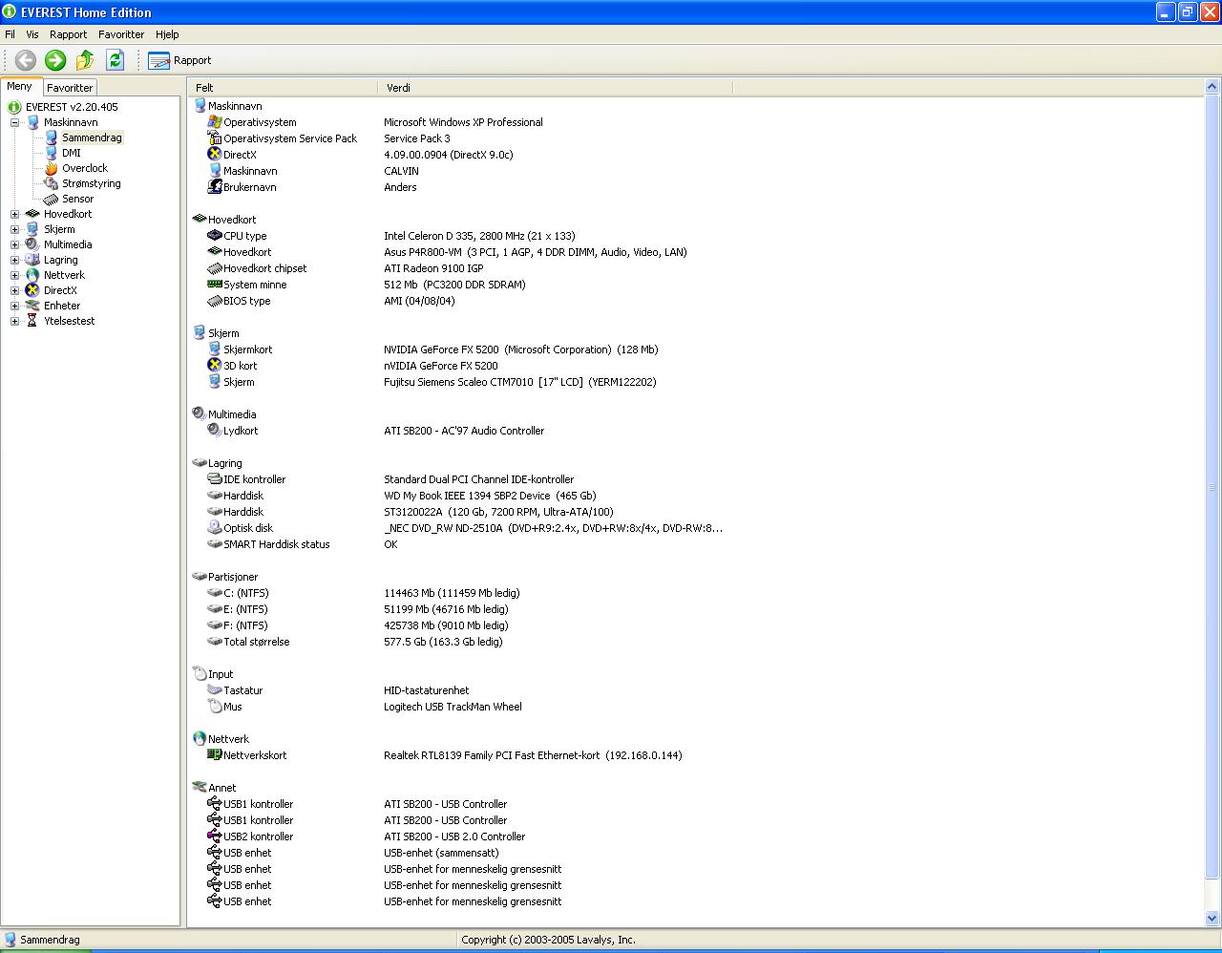The height and width of the screenshot is (953, 1222).
Task: Open the Hjelp menu
Action: point(167,34)
